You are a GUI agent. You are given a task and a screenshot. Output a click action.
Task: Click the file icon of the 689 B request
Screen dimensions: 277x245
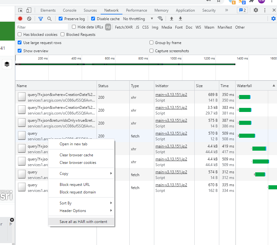tap(22, 97)
